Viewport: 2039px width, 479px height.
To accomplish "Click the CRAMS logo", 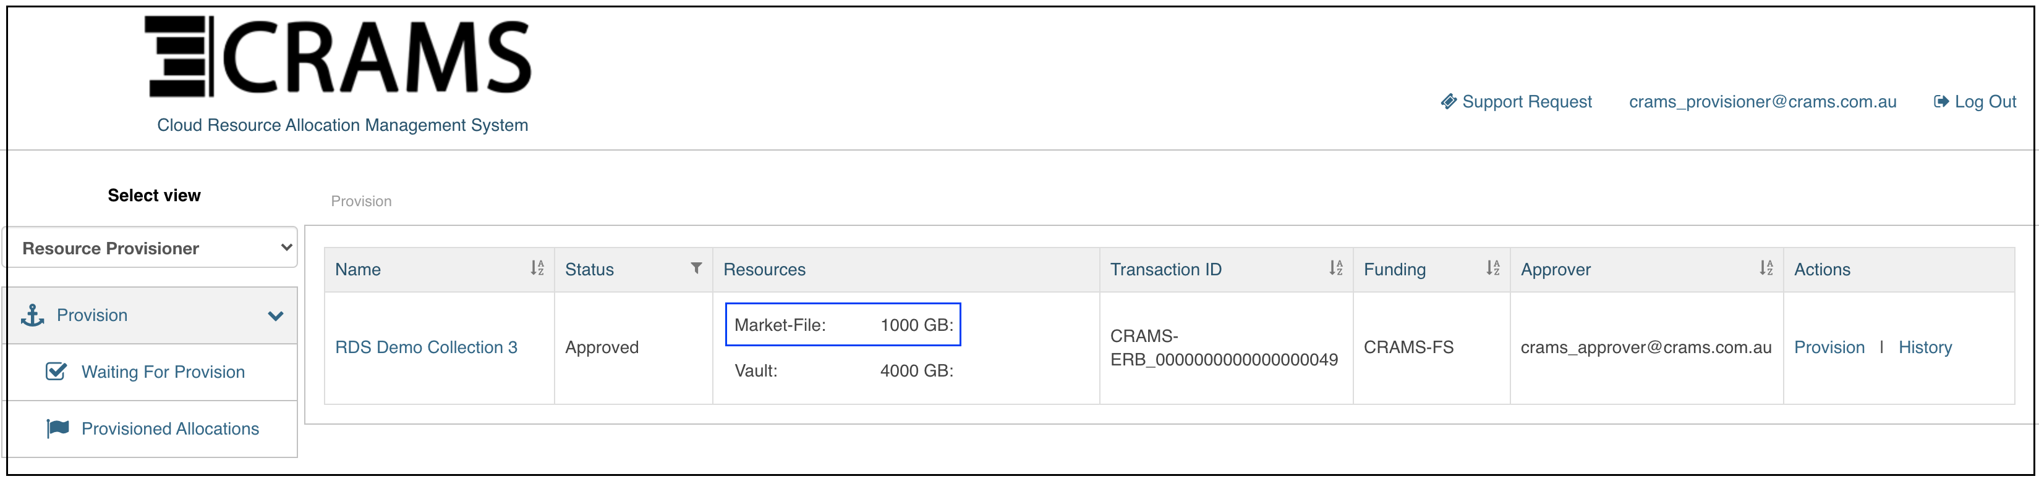I will point(338,56).
